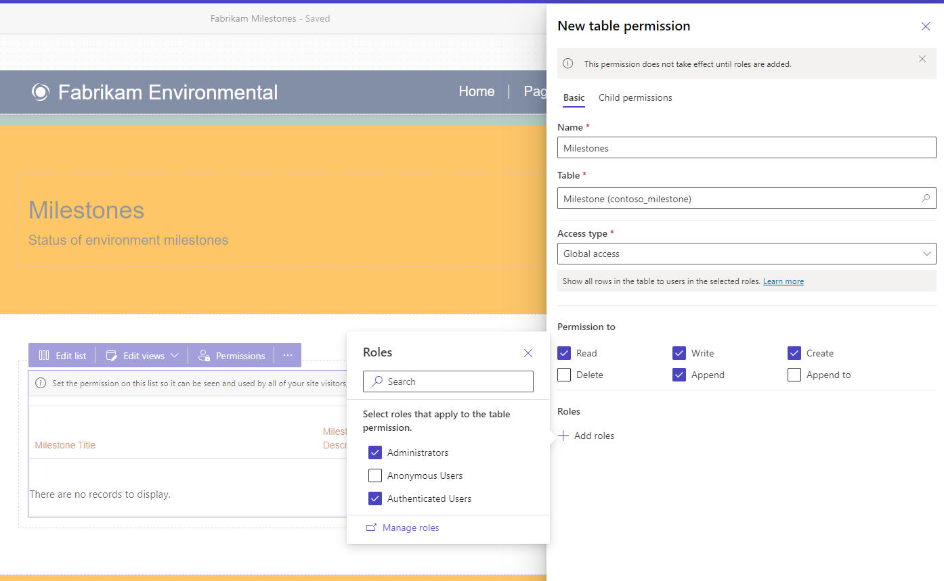944x581 pixels.
Task: Click the Milestone Title column header
Action: pyautogui.click(x=65, y=445)
